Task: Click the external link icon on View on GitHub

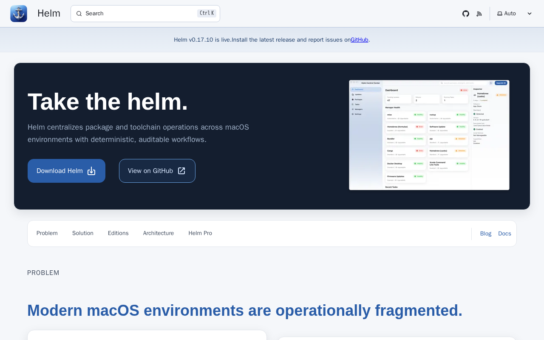Action: 181,171
